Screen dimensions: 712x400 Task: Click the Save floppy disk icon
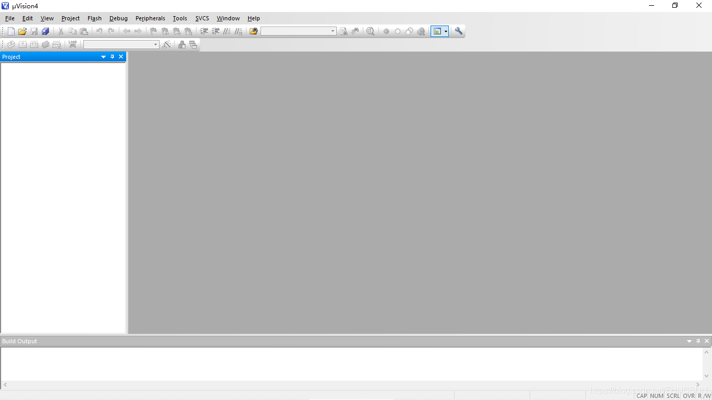point(34,31)
